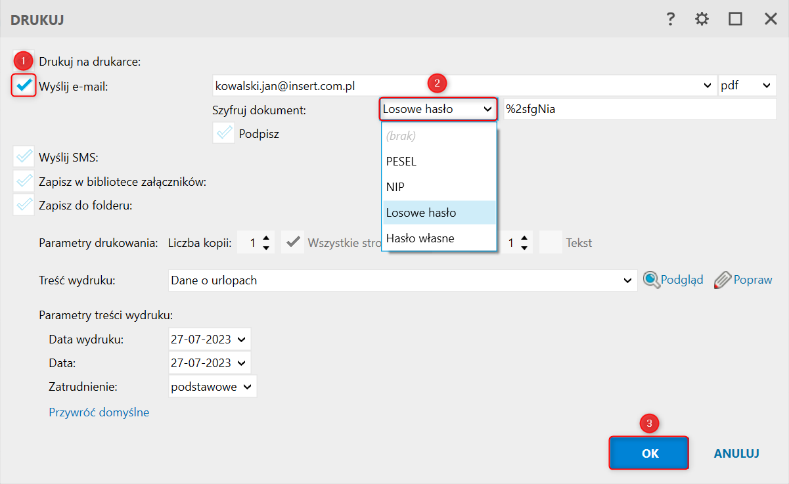The height and width of the screenshot is (484, 789).
Task: Expand the Zatrudnienie dropdown
Action: 247,387
